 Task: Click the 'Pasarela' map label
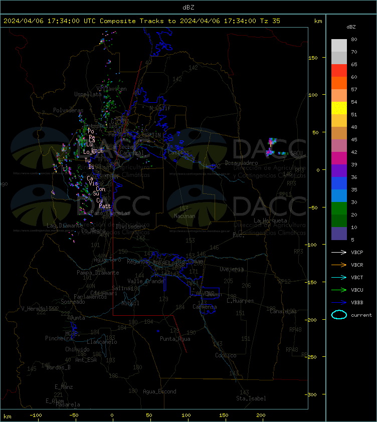(68, 404)
